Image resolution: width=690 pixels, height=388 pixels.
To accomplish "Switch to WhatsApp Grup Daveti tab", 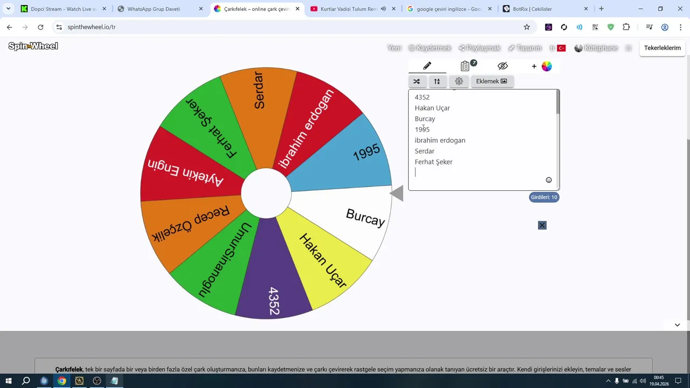I will pyautogui.click(x=160, y=9).
